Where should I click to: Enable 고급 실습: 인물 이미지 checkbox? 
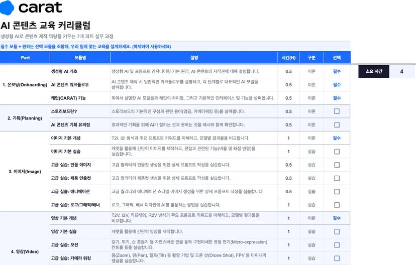click(x=337, y=165)
